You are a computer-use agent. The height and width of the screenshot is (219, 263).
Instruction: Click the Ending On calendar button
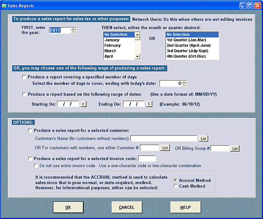[x=149, y=104]
